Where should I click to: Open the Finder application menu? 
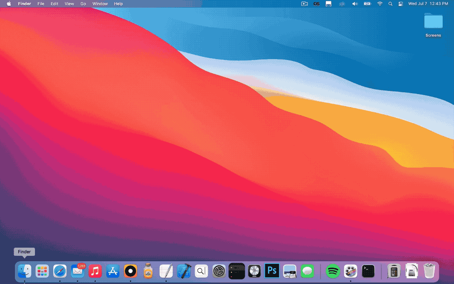[25, 4]
